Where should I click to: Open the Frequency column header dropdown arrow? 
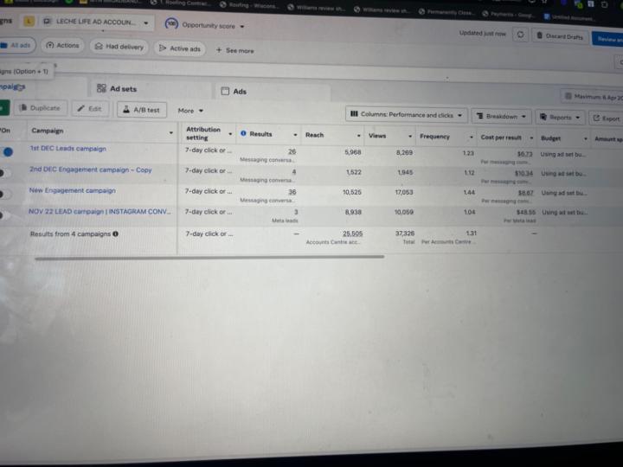pyautogui.click(x=472, y=138)
